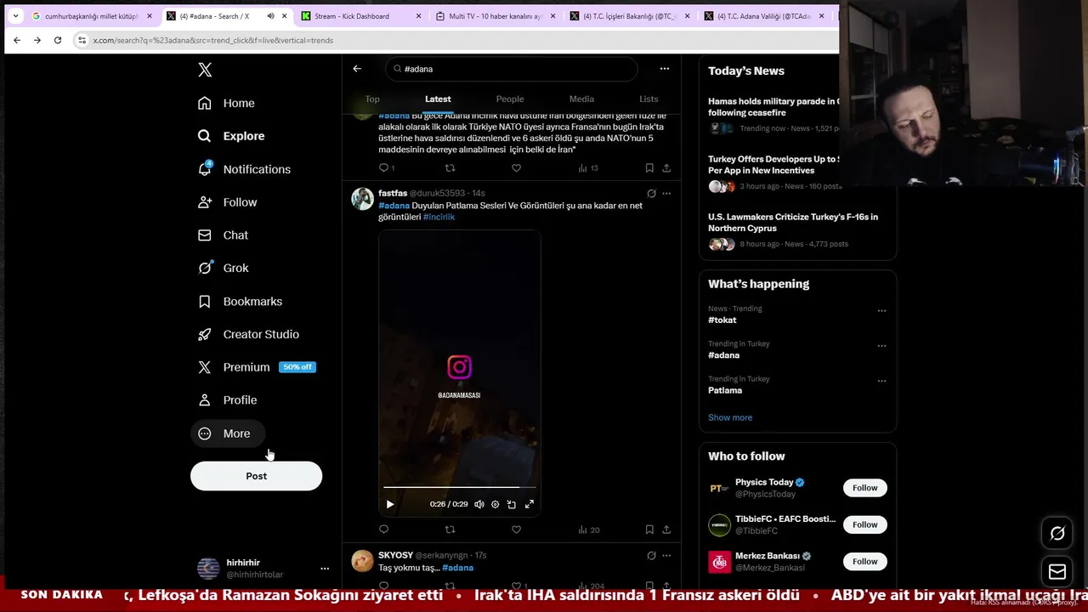
Task: Switch to the People tab
Action: (x=510, y=99)
